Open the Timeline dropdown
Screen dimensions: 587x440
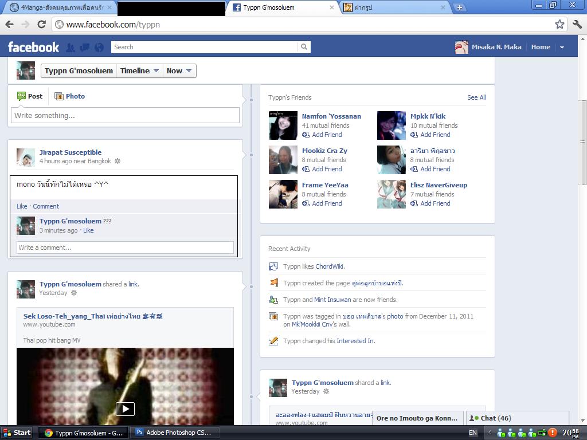[x=140, y=70]
